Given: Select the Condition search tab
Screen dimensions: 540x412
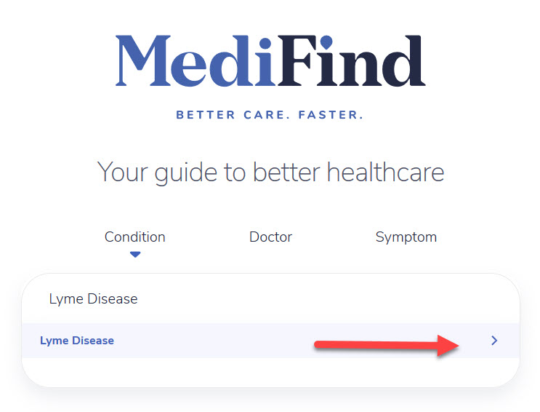Looking at the screenshot, I should [135, 237].
